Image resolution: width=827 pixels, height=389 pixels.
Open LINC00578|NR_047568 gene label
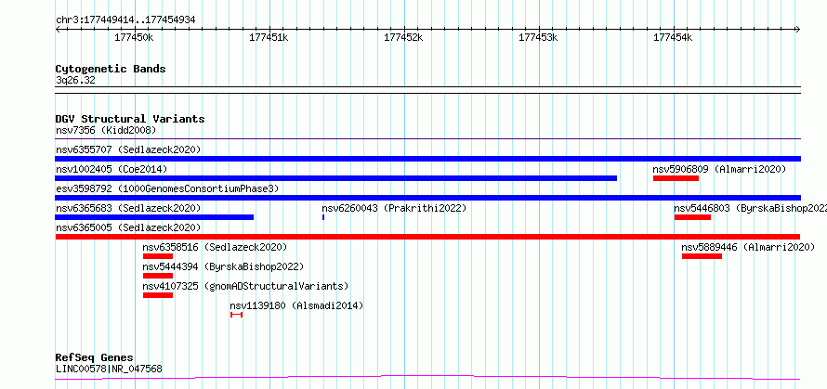(109, 369)
